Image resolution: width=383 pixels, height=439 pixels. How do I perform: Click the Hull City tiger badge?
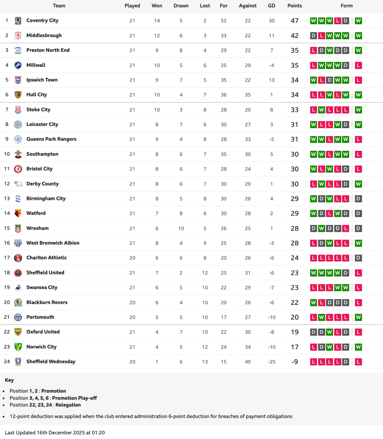tap(18, 95)
